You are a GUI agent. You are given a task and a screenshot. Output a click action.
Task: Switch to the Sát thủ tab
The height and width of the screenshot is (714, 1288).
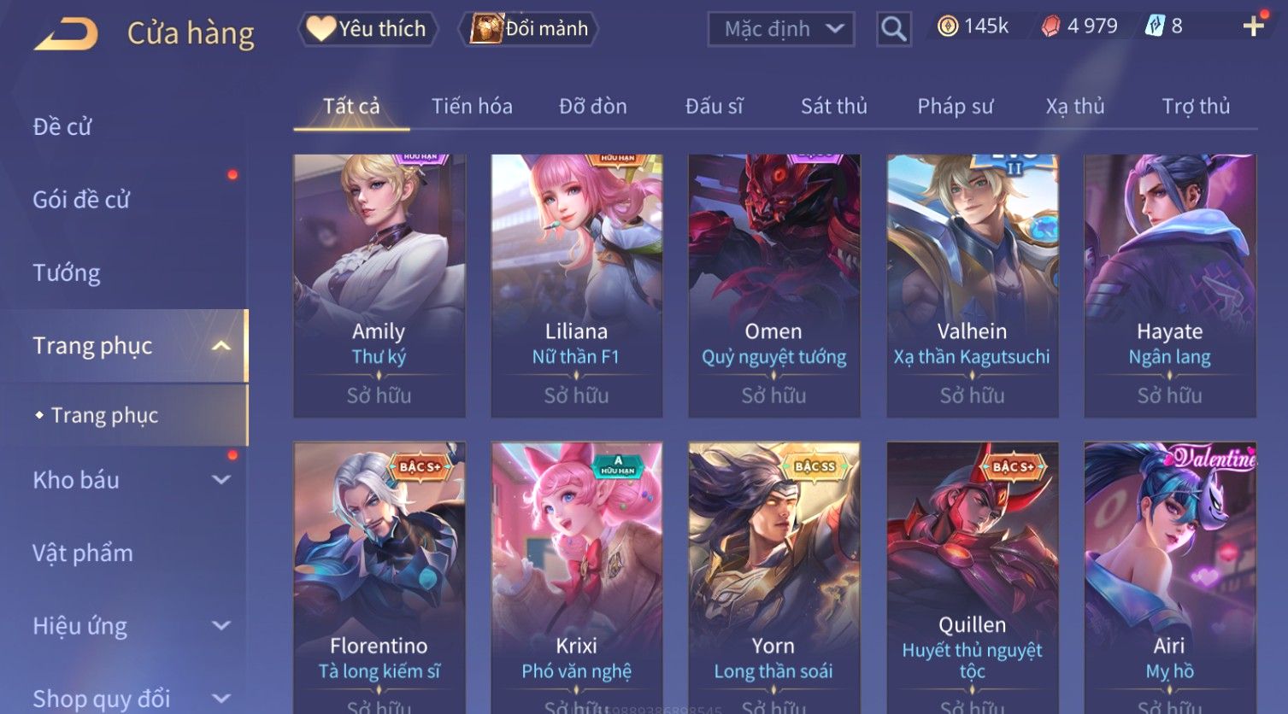[x=834, y=106]
